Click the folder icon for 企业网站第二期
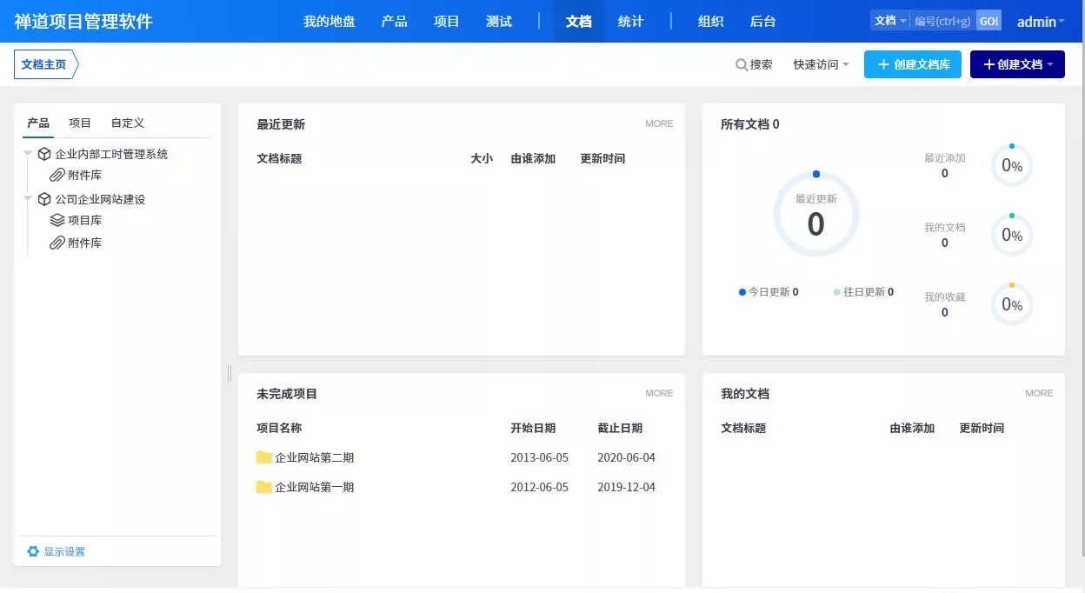This screenshot has width=1085, height=593. (x=264, y=457)
